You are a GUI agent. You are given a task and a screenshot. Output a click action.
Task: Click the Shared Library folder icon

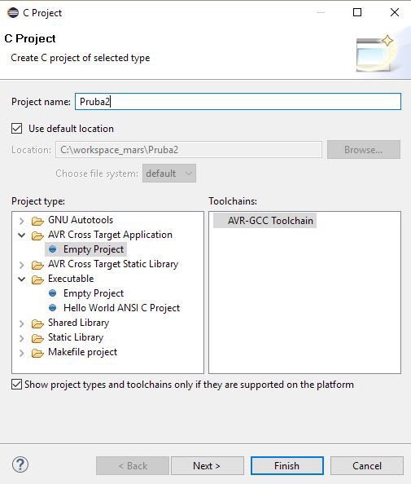[37, 323]
